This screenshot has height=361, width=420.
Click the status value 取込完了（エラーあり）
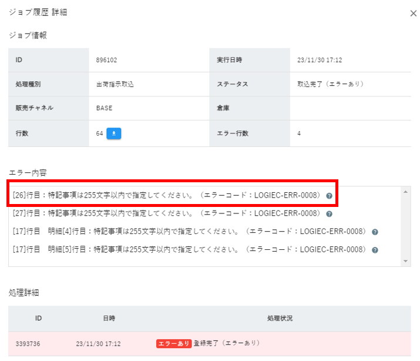(331, 84)
